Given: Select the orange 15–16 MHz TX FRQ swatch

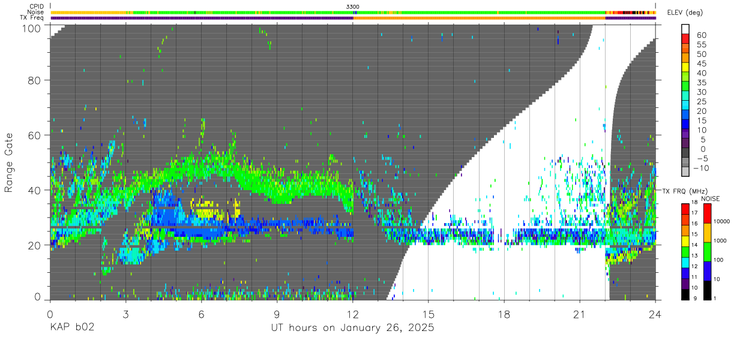Looking at the screenshot, I should click(x=686, y=230).
